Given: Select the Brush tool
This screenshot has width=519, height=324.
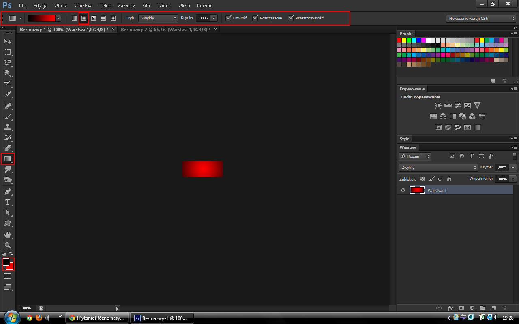Looking at the screenshot, I should pos(8,117).
